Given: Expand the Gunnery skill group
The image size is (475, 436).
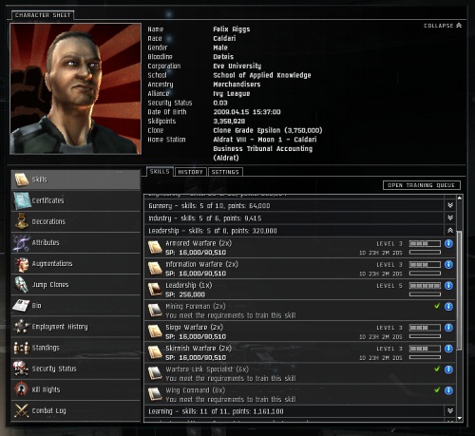Looking at the screenshot, I should [450, 205].
